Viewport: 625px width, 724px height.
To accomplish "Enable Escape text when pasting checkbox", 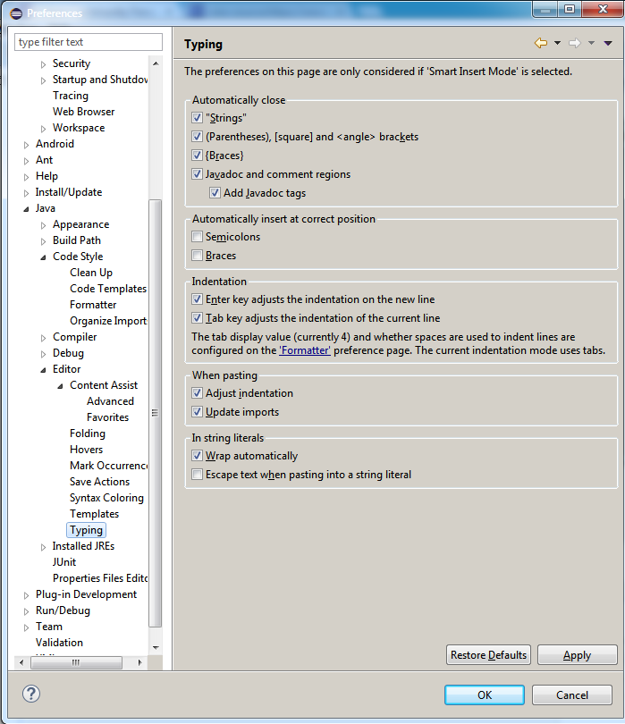I will pos(198,475).
